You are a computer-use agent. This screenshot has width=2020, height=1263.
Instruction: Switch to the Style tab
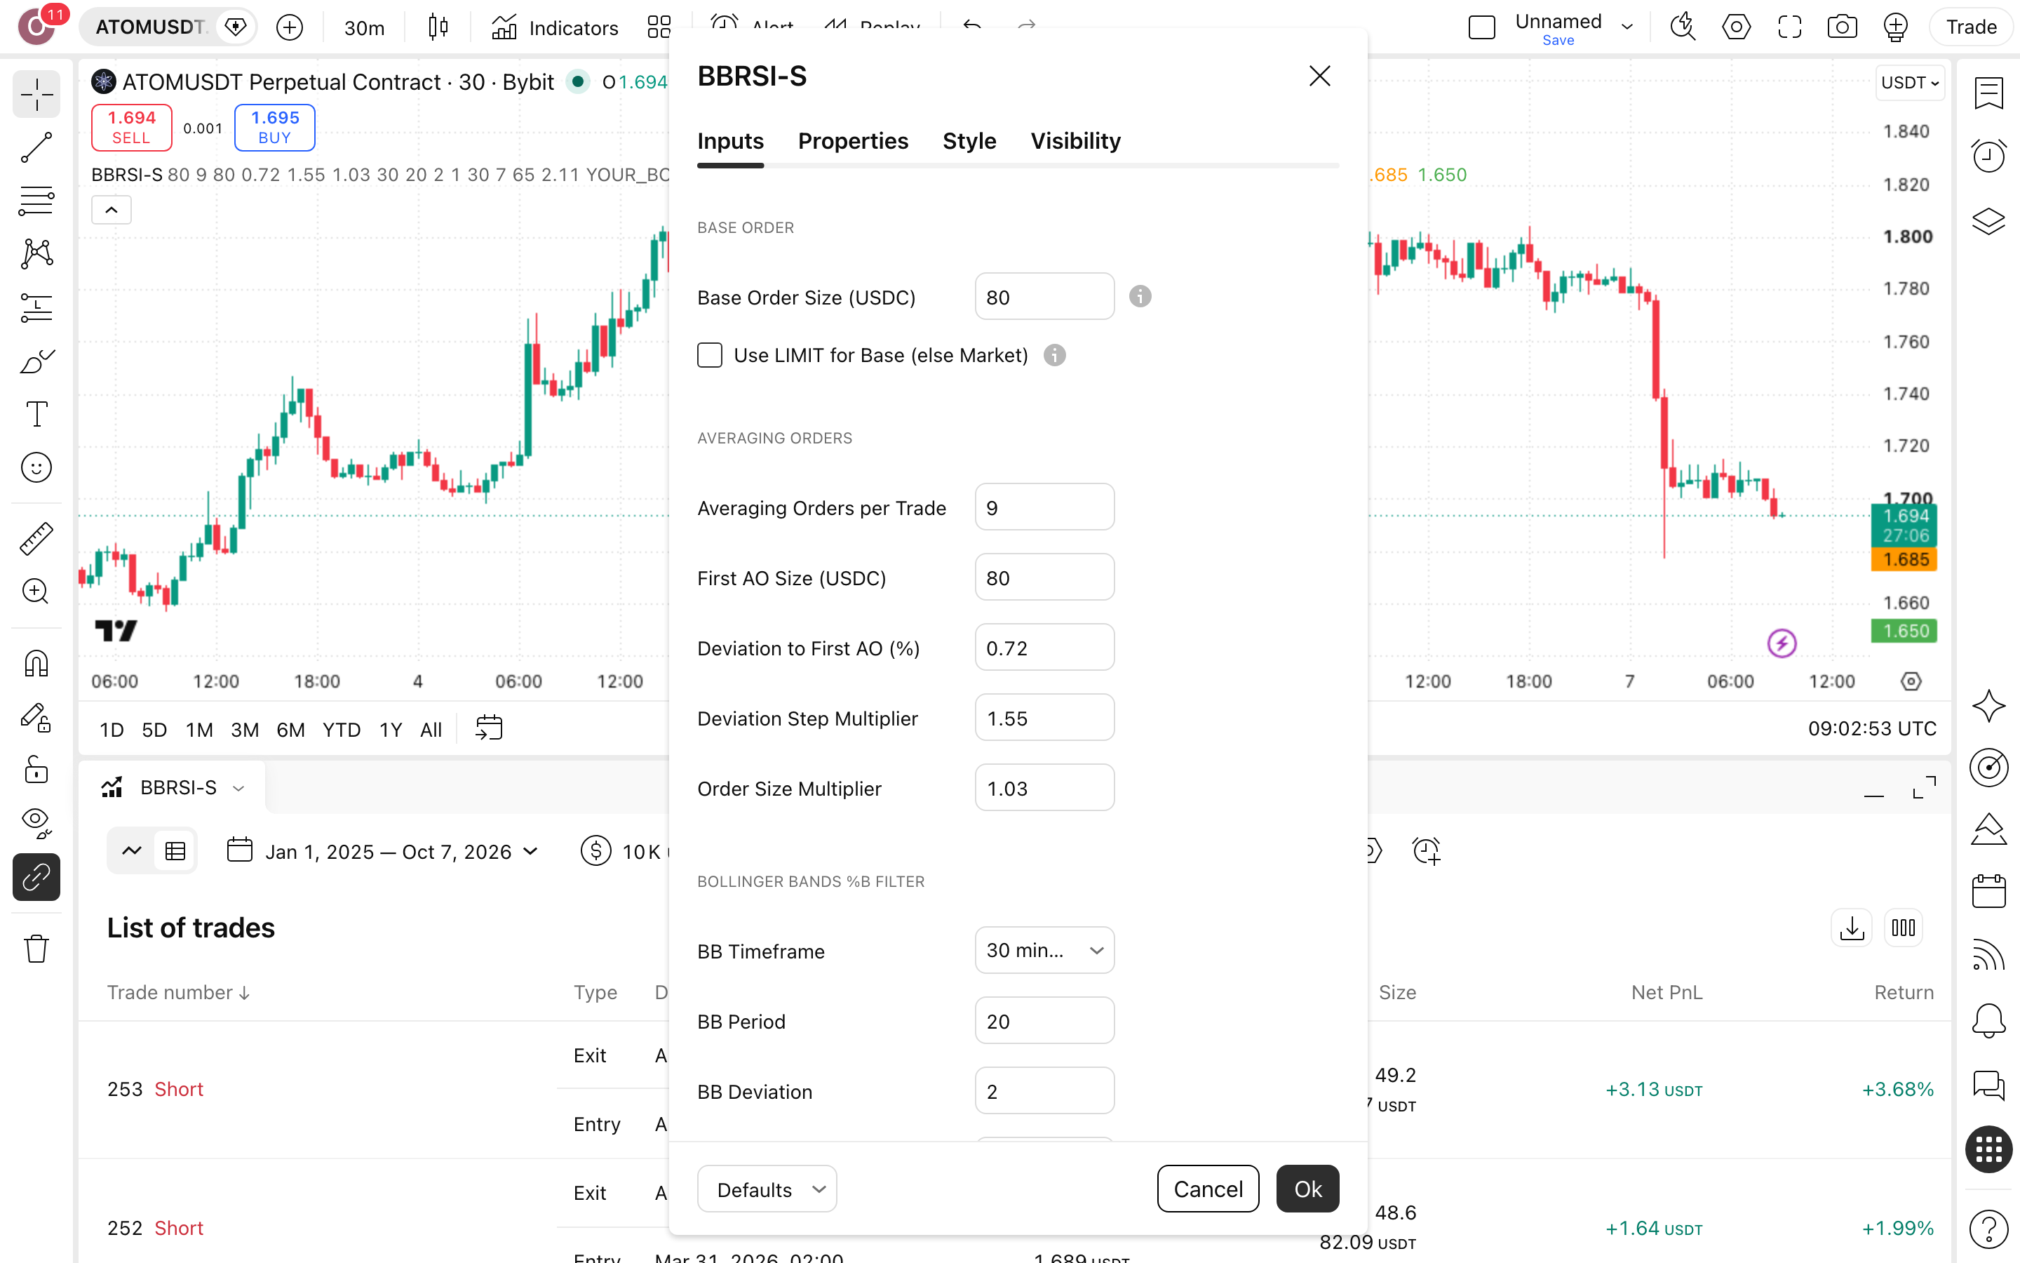(968, 140)
